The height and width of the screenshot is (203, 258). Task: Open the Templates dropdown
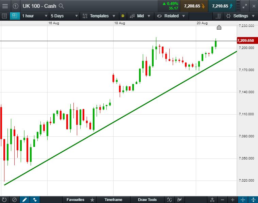[100, 16]
